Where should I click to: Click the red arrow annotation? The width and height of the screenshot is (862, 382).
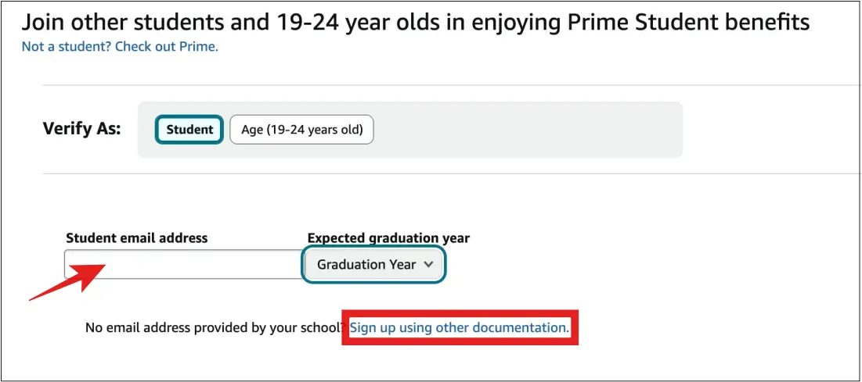67,281
